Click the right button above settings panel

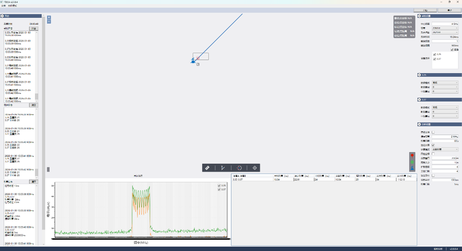448,10
